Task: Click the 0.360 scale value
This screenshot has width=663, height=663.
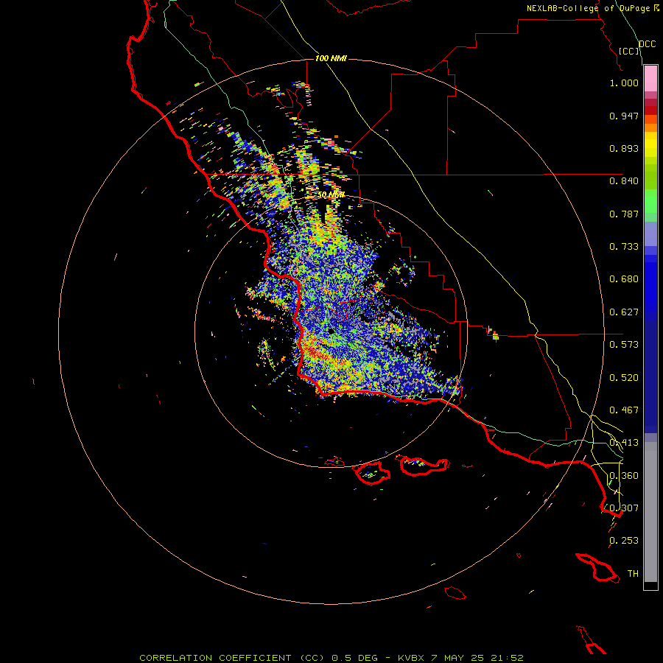Action: 624,476
